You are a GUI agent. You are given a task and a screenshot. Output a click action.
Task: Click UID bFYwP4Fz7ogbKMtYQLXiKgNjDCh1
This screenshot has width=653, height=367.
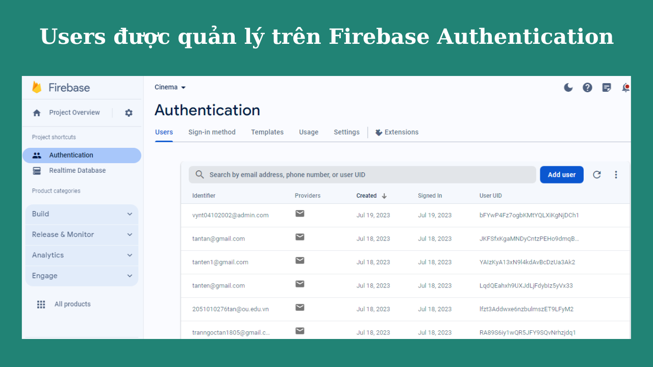(x=529, y=216)
